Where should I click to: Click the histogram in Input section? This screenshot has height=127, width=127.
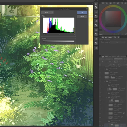59,25
